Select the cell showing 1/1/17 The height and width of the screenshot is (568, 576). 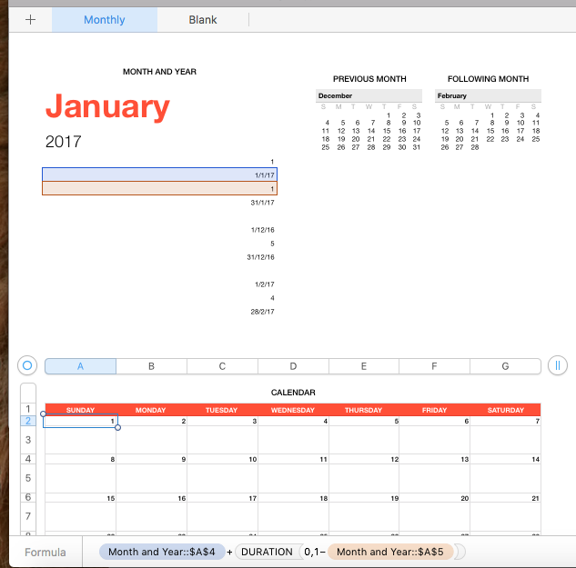(x=159, y=174)
